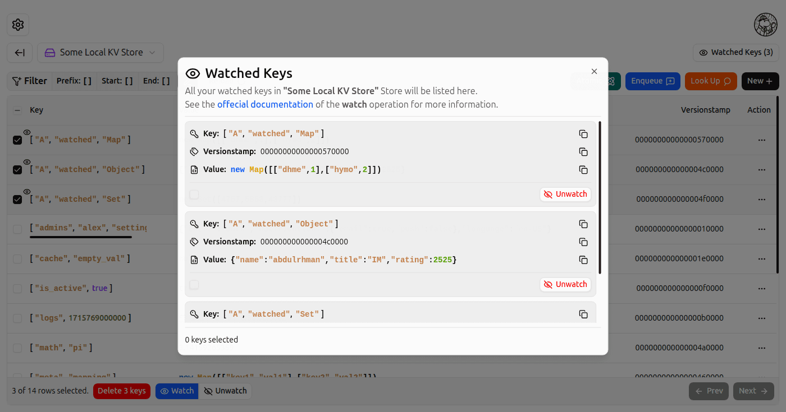Open actions menu for the watched Object row

pyautogui.click(x=762, y=169)
